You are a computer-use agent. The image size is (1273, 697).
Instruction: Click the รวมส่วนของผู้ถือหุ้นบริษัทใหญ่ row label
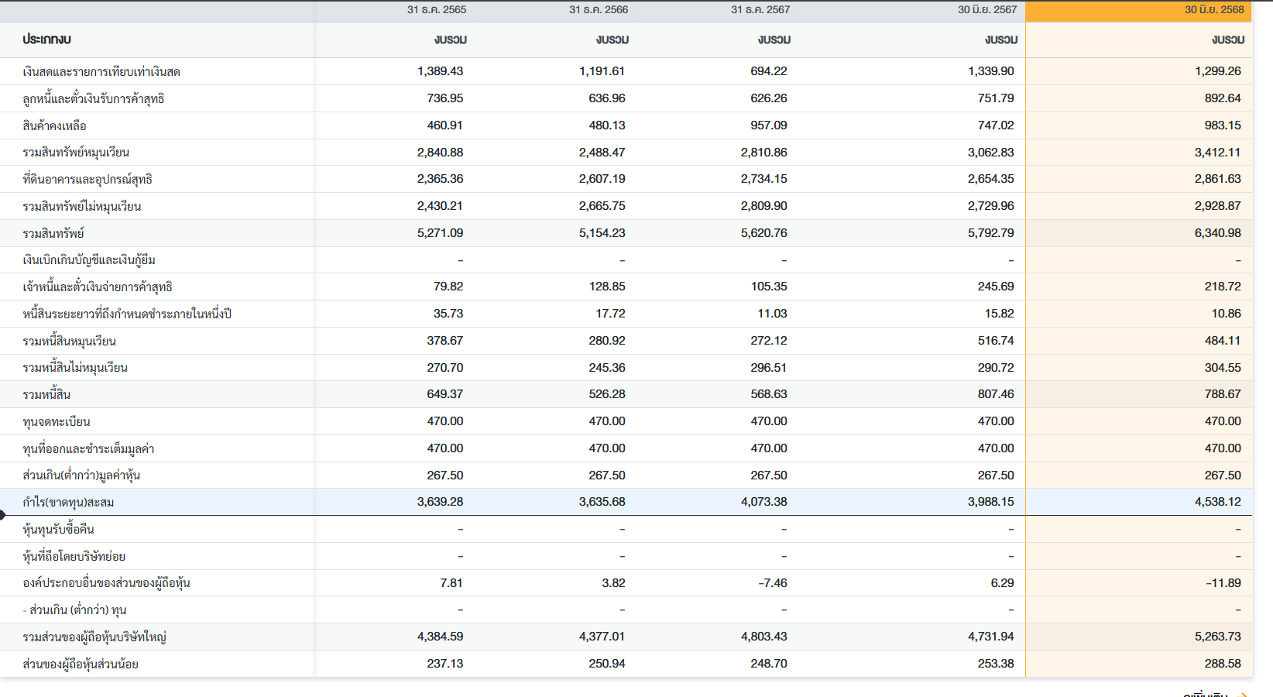94,637
